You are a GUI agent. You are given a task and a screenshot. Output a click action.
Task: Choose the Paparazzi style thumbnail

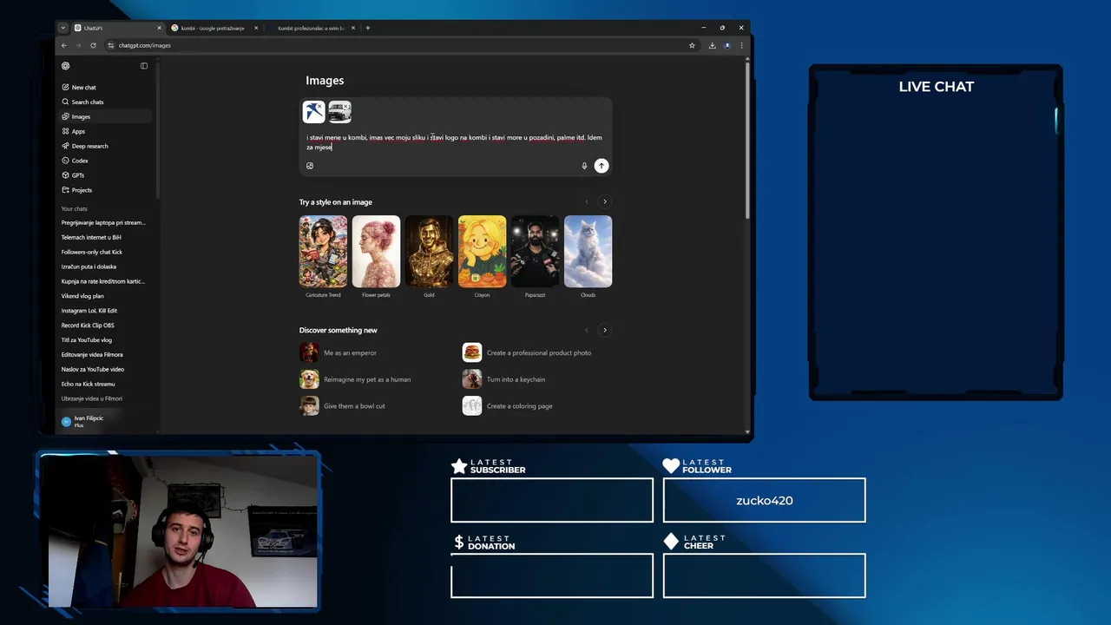[x=535, y=252]
